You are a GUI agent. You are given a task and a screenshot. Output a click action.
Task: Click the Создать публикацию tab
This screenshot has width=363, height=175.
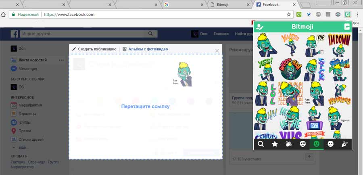(x=94, y=49)
